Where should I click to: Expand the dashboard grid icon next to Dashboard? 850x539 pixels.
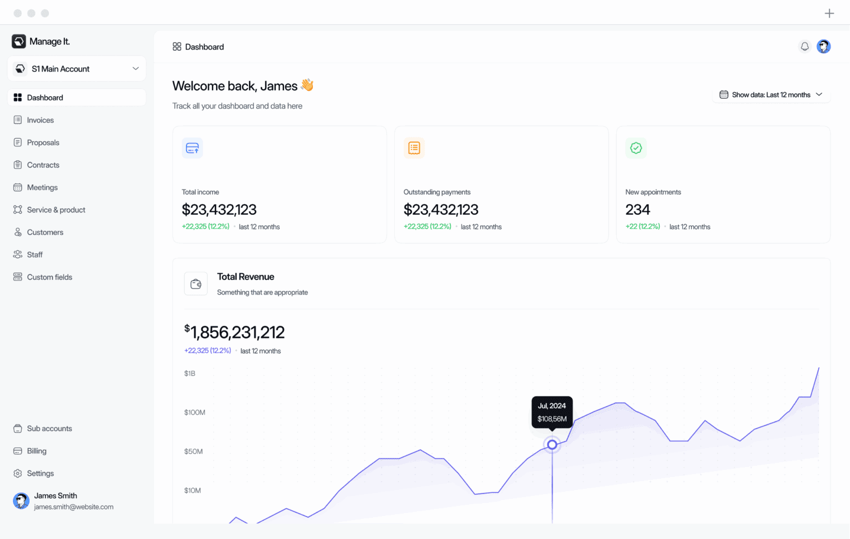click(x=177, y=46)
